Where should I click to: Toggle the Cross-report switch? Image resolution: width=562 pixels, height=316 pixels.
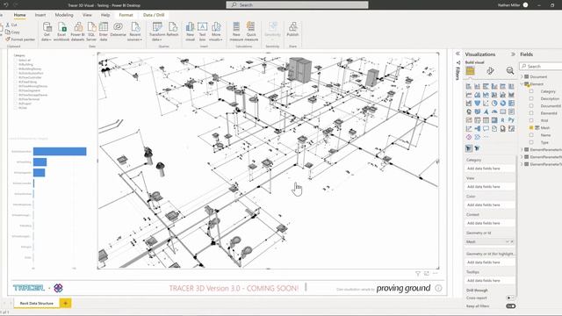tap(510, 298)
